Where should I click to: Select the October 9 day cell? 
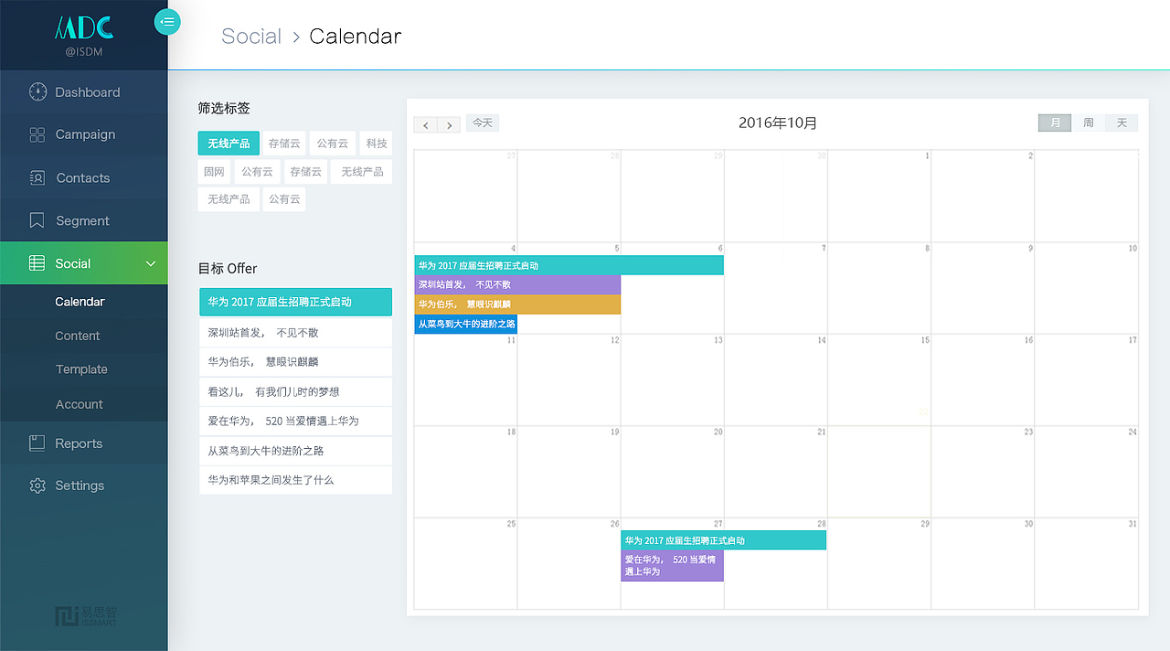click(x=983, y=288)
